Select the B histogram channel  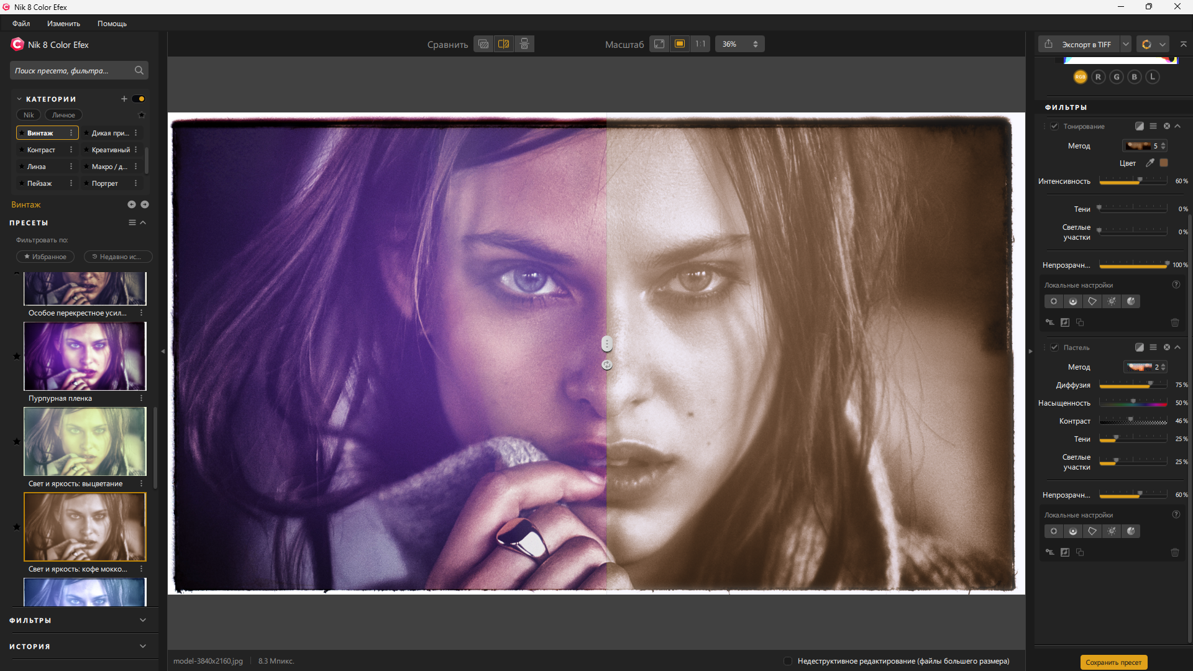click(1135, 77)
